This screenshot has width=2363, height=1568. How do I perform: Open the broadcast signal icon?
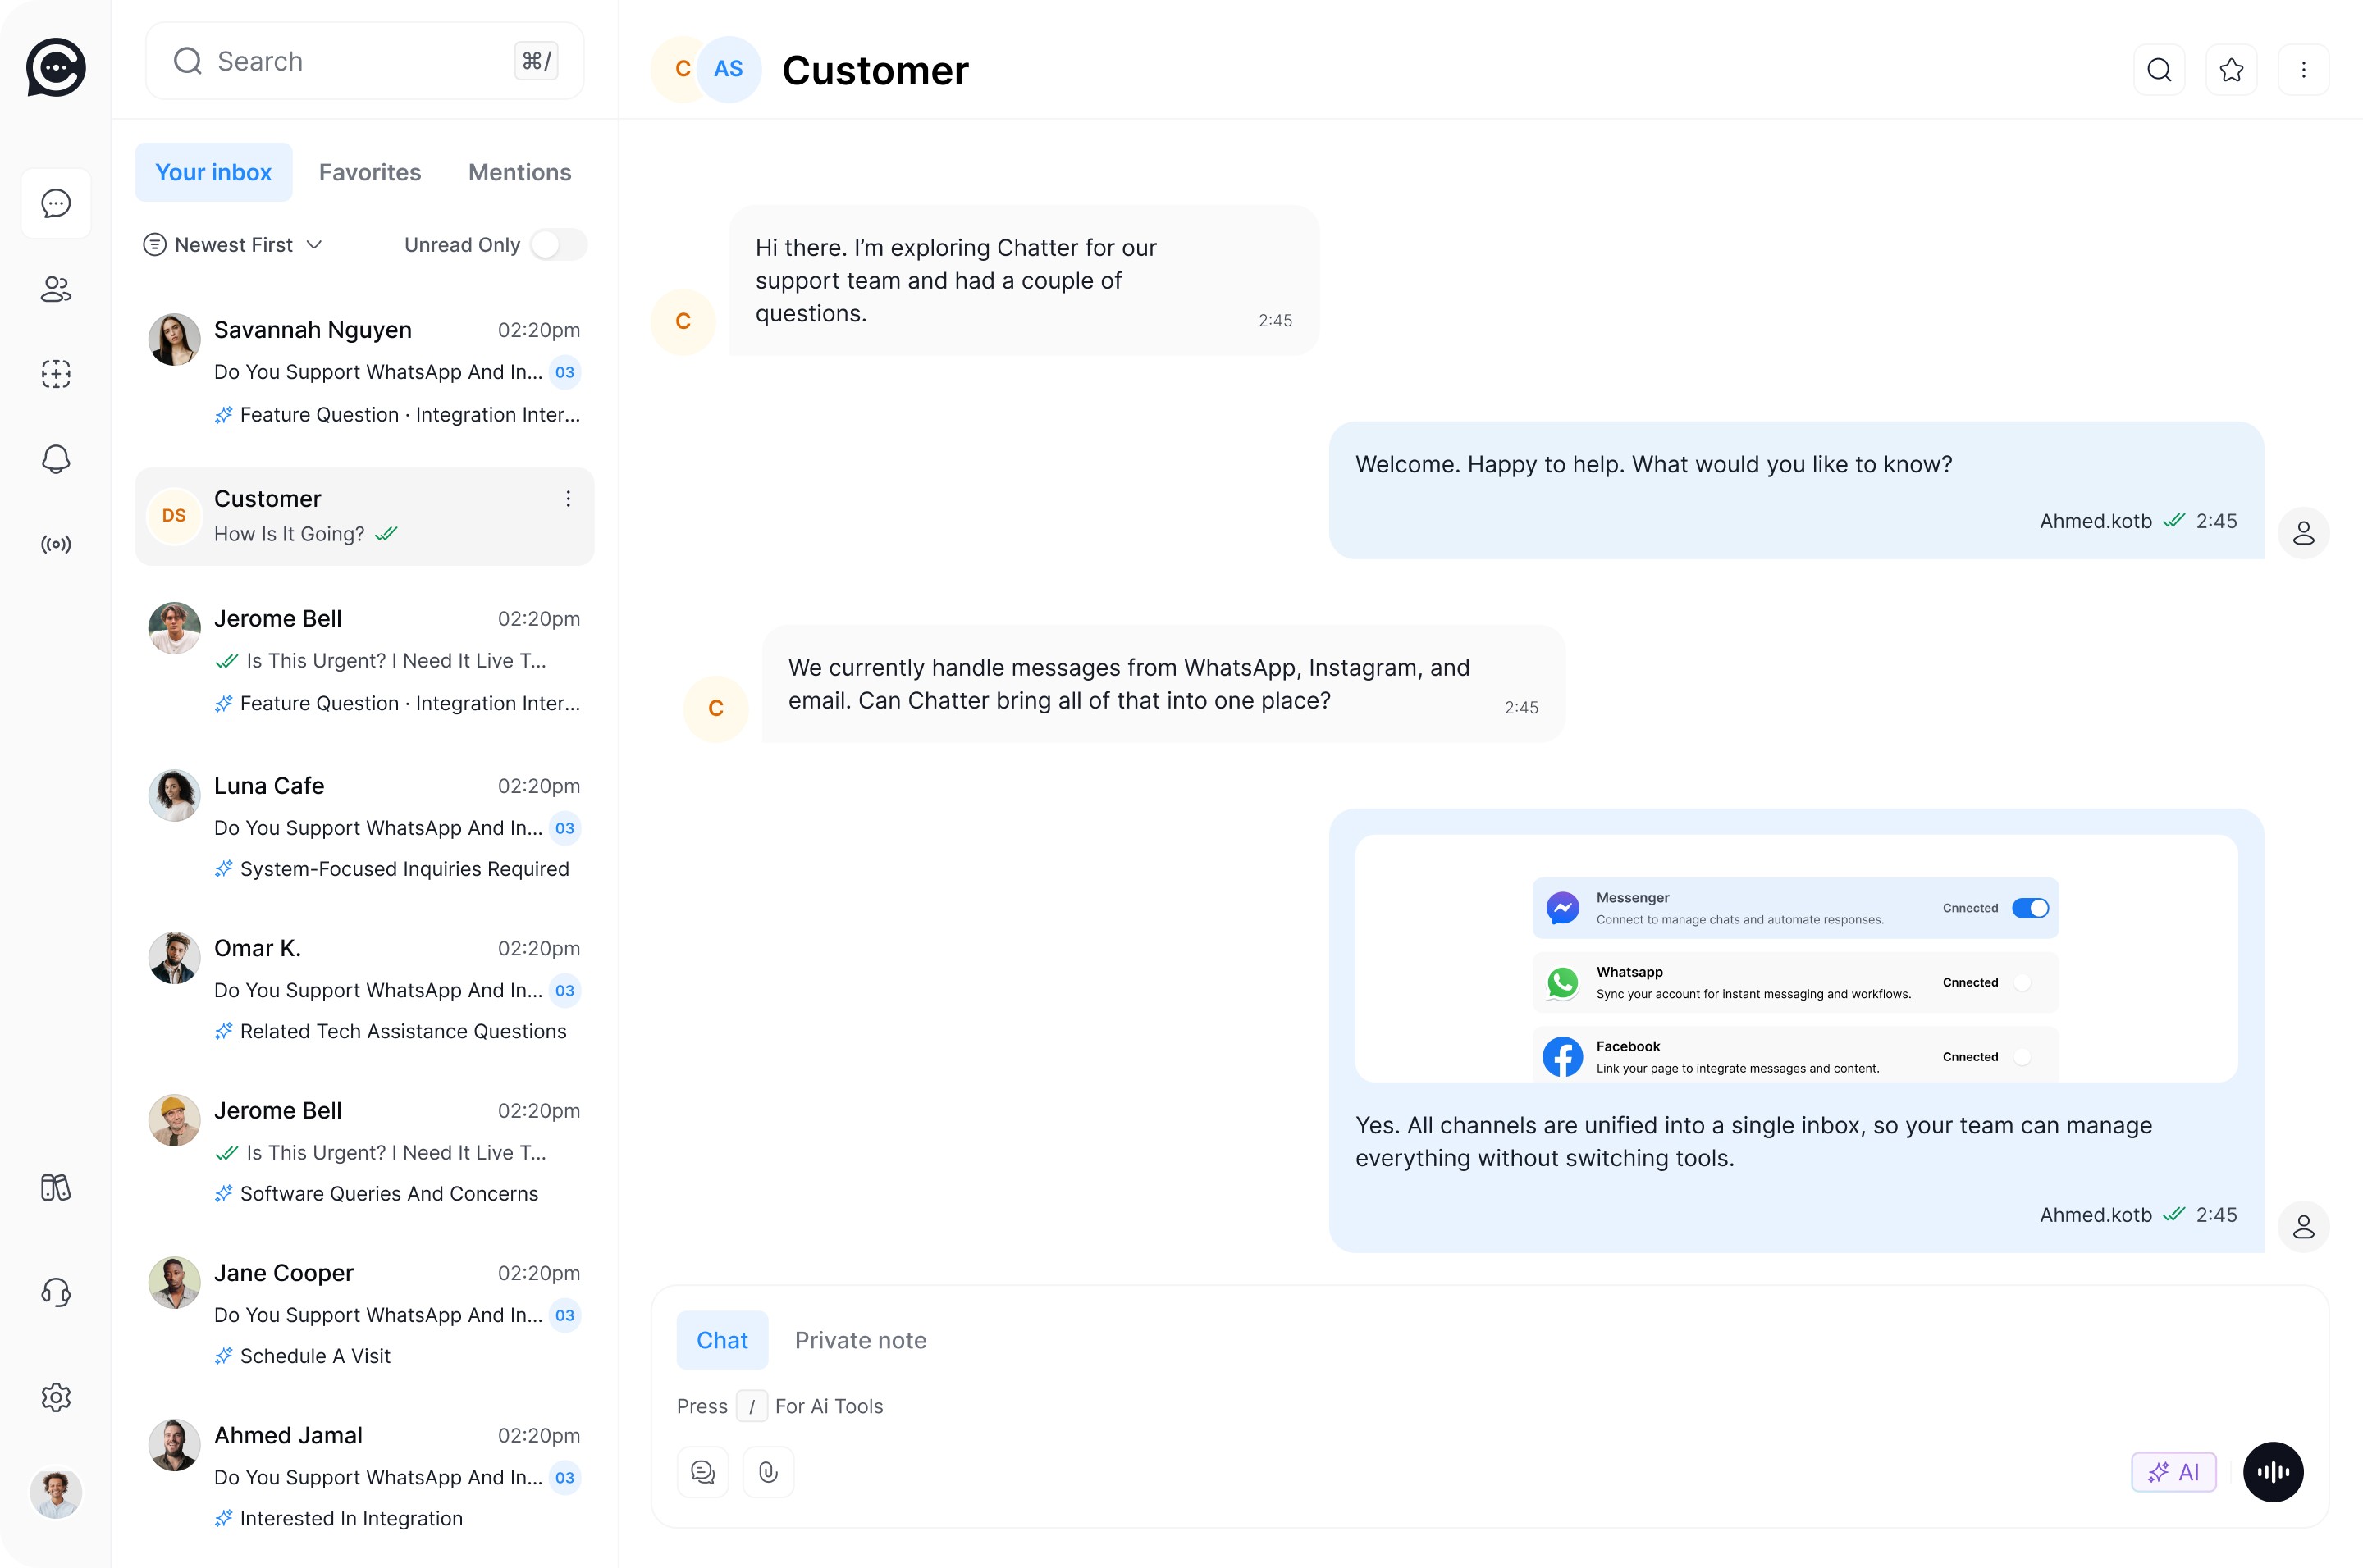tap(56, 544)
